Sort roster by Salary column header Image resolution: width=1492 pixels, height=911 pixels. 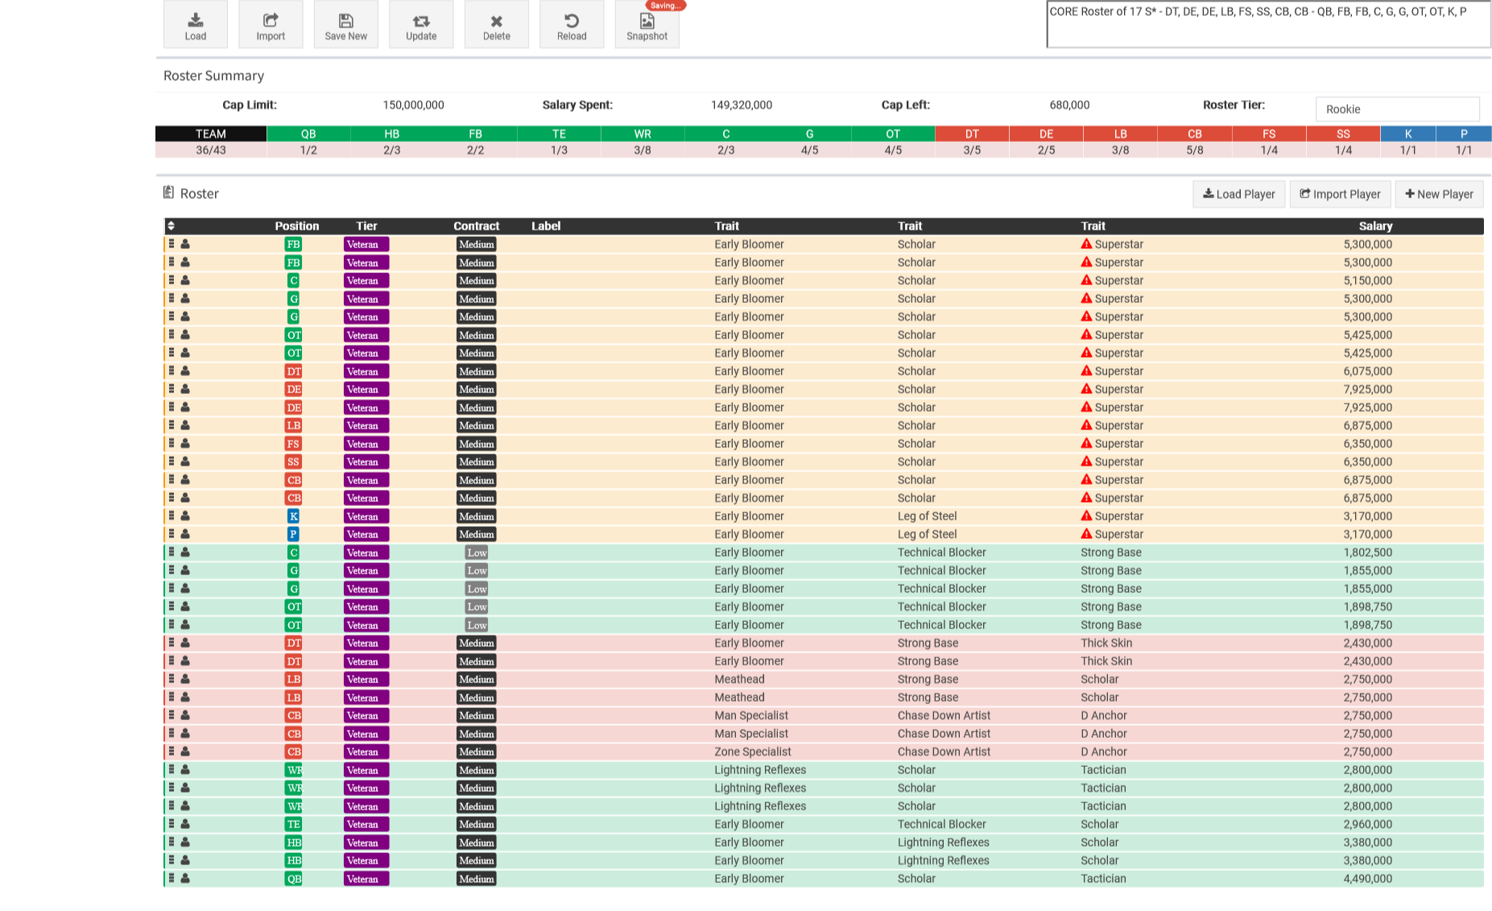click(x=1375, y=226)
